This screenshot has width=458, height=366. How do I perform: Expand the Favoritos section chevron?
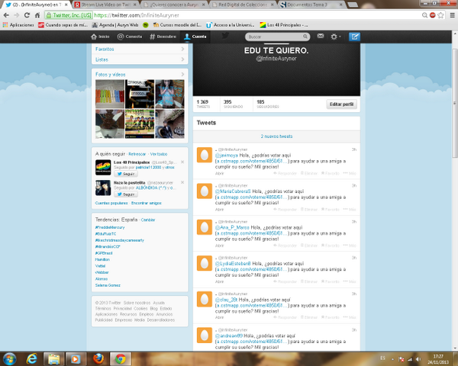point(182,49)
